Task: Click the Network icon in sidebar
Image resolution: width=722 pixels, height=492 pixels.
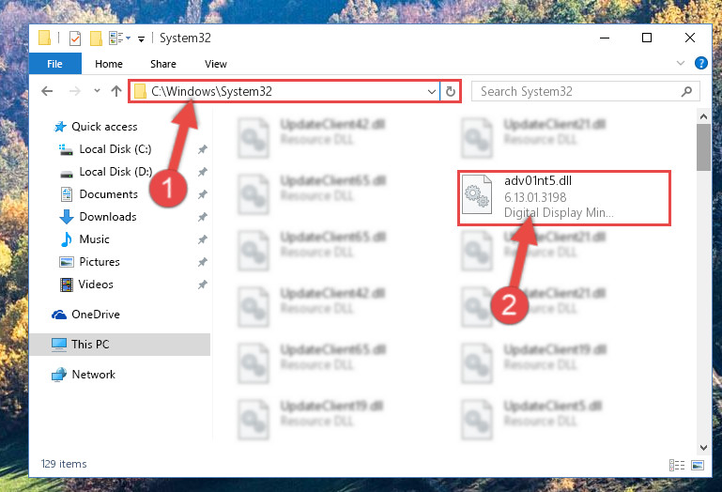Action: 59,375
